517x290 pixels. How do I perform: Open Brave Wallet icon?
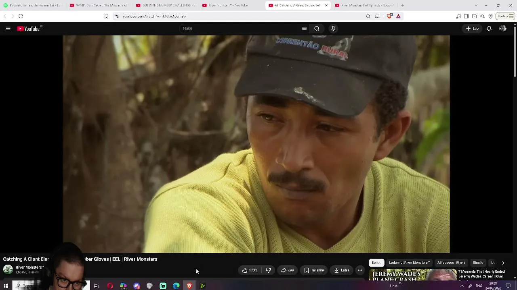point(474,16)
